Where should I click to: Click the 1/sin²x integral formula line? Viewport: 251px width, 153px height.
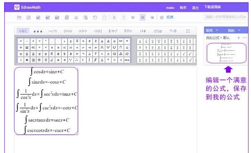(47, 108)
